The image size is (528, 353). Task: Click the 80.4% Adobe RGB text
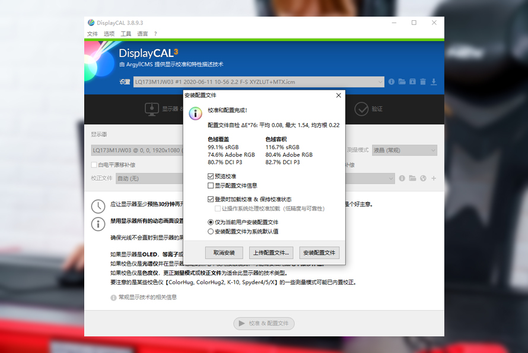coord(289,155)
